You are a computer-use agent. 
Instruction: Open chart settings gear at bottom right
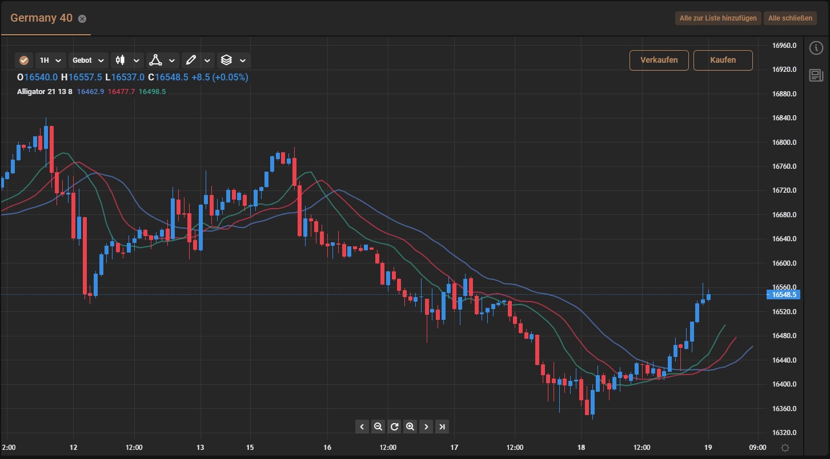pyautogui.click(x=785, y=448)
